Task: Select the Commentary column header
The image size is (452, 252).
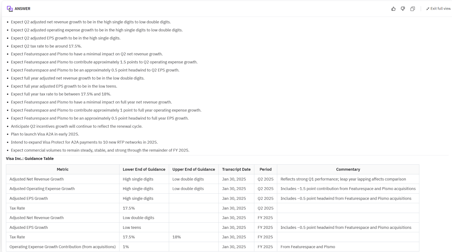Action: point(348,170)
